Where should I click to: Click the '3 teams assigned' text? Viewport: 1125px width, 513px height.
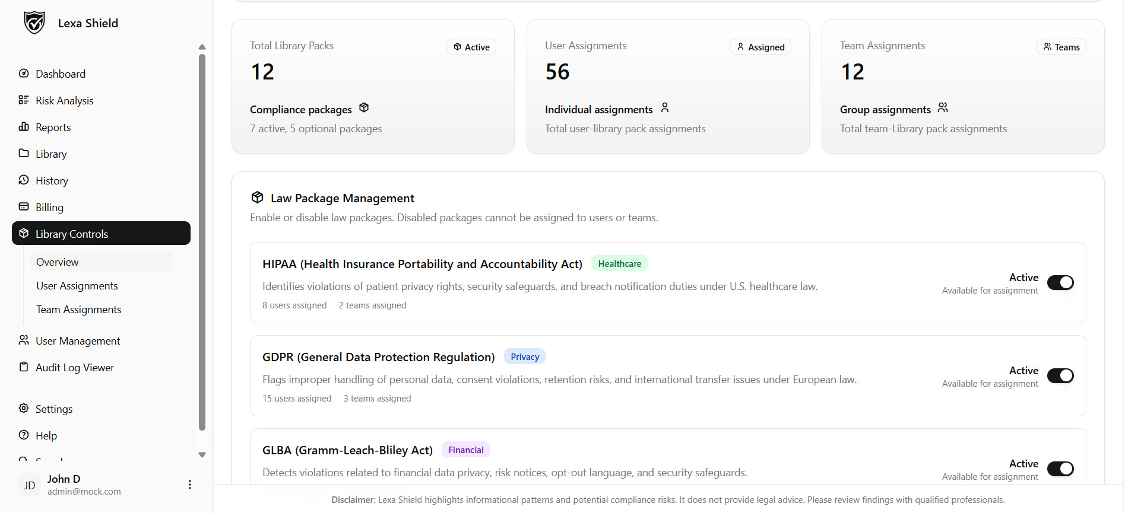(x=377, y=398)
